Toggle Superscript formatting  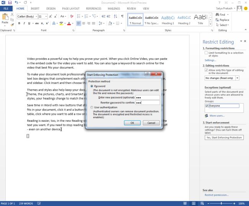pos(47,23)
